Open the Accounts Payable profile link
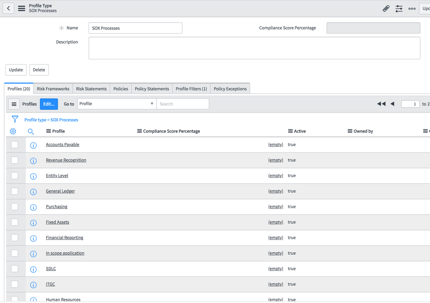 [x=63, y=144]
